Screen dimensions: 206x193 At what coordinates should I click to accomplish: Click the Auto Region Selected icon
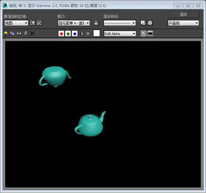(x=39, y=23)
